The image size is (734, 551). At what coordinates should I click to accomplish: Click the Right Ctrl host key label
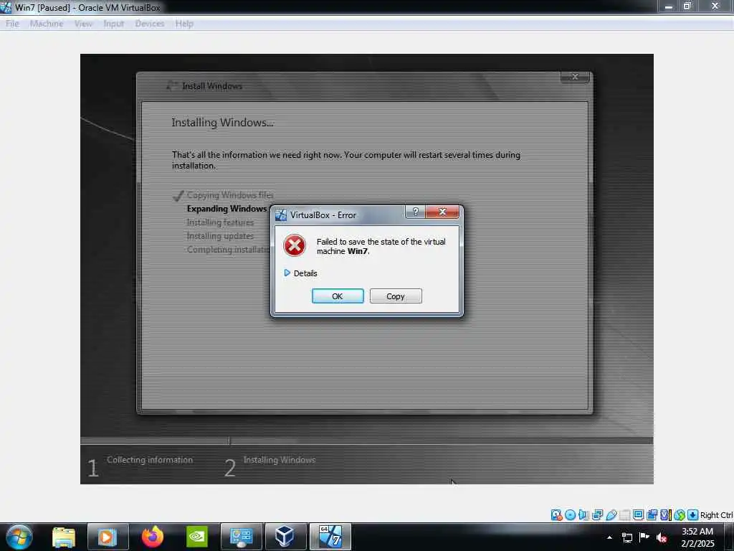[716, 515]
